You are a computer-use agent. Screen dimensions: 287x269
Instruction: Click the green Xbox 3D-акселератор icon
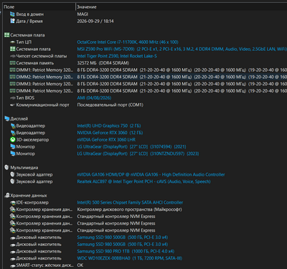click(13, 140)
